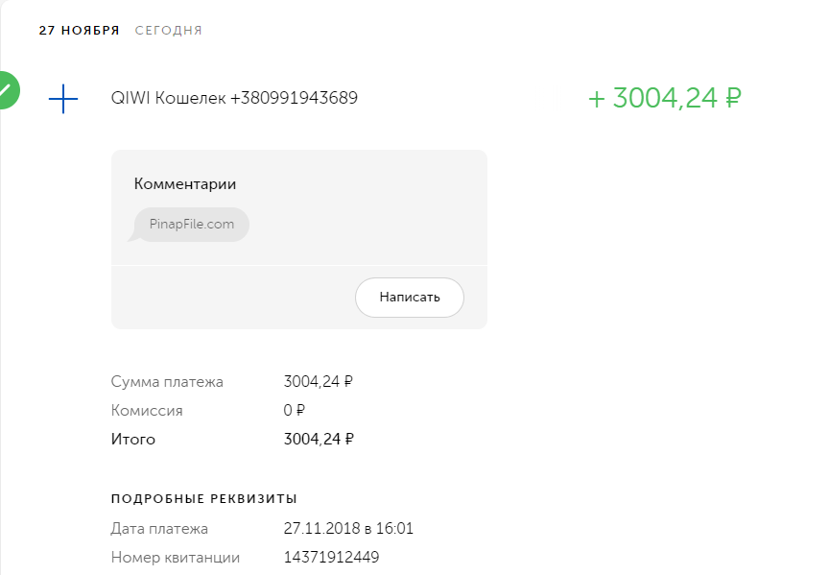Click the Комиссия label
This screenshot has height=575, width=829.
point(147,411)
